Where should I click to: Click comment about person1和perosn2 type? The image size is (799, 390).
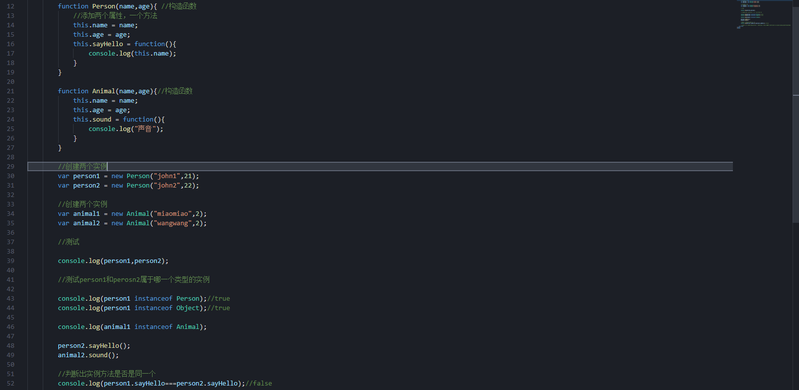(x=134, y=280)
